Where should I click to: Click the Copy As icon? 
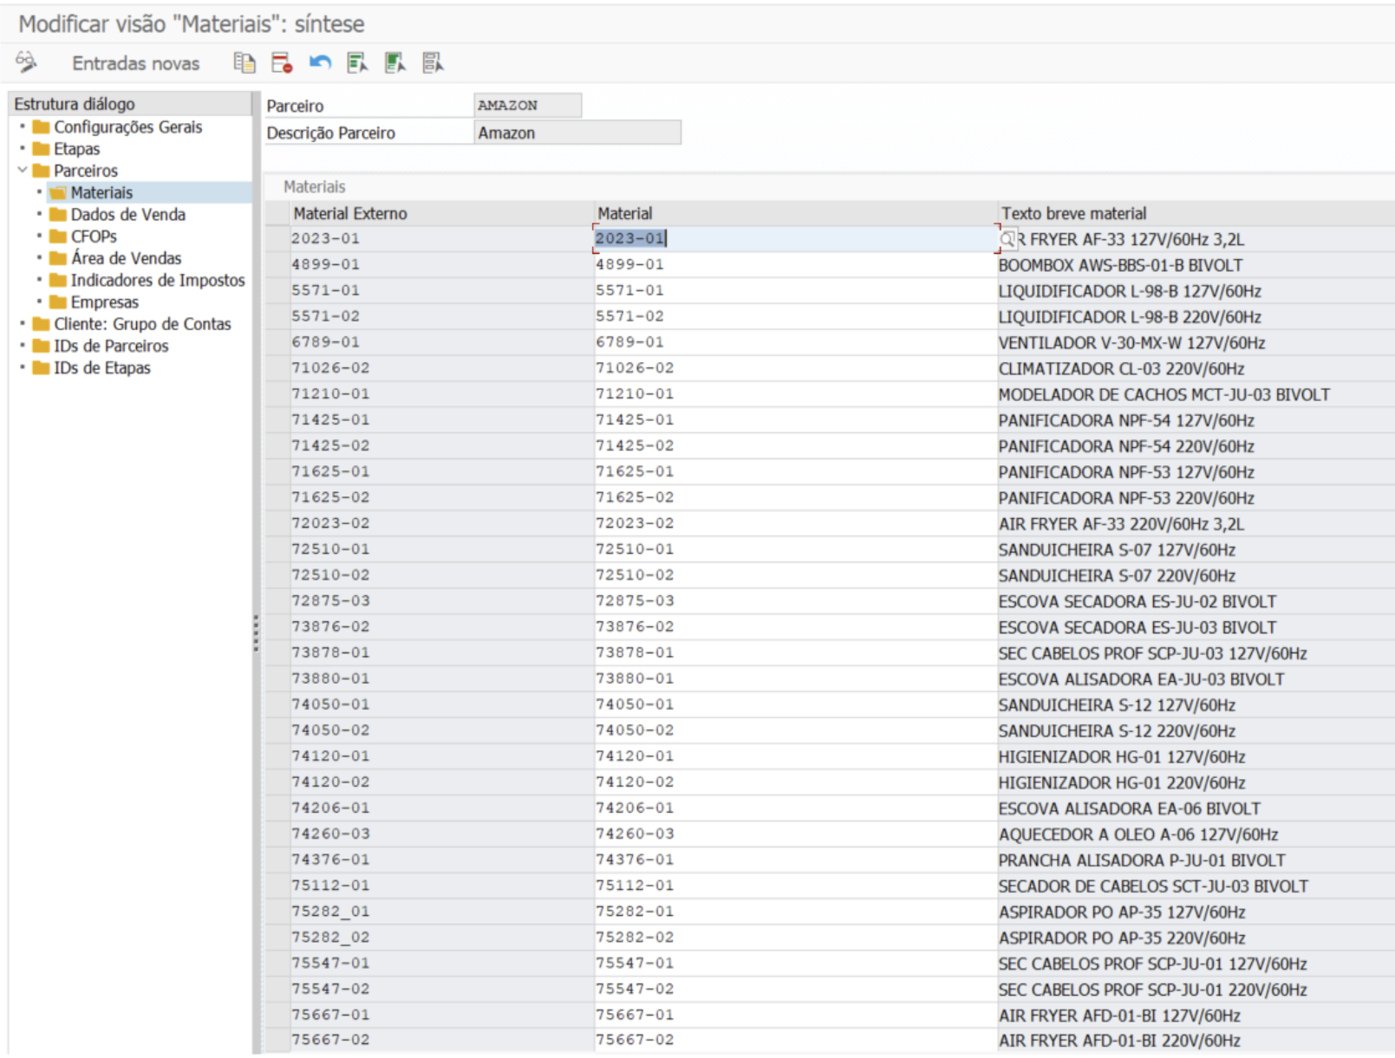point(244,62)
